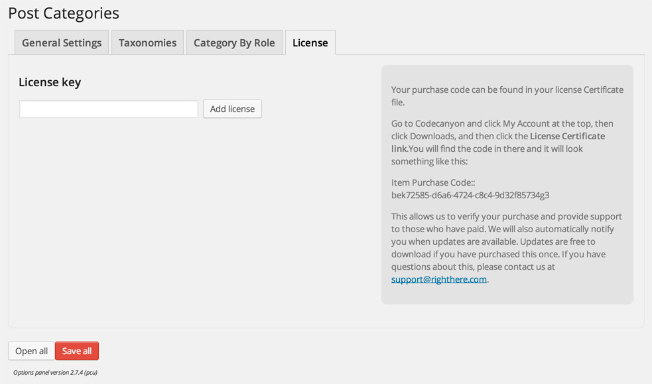
Task: Click the bold License Certificate link text
Action: [498, 142]
